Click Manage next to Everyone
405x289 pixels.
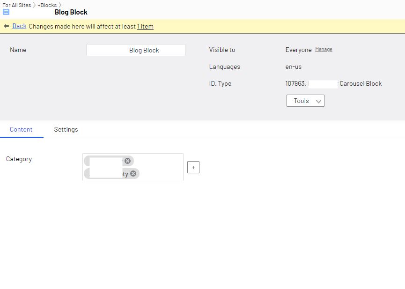click(x=324, y=49)
